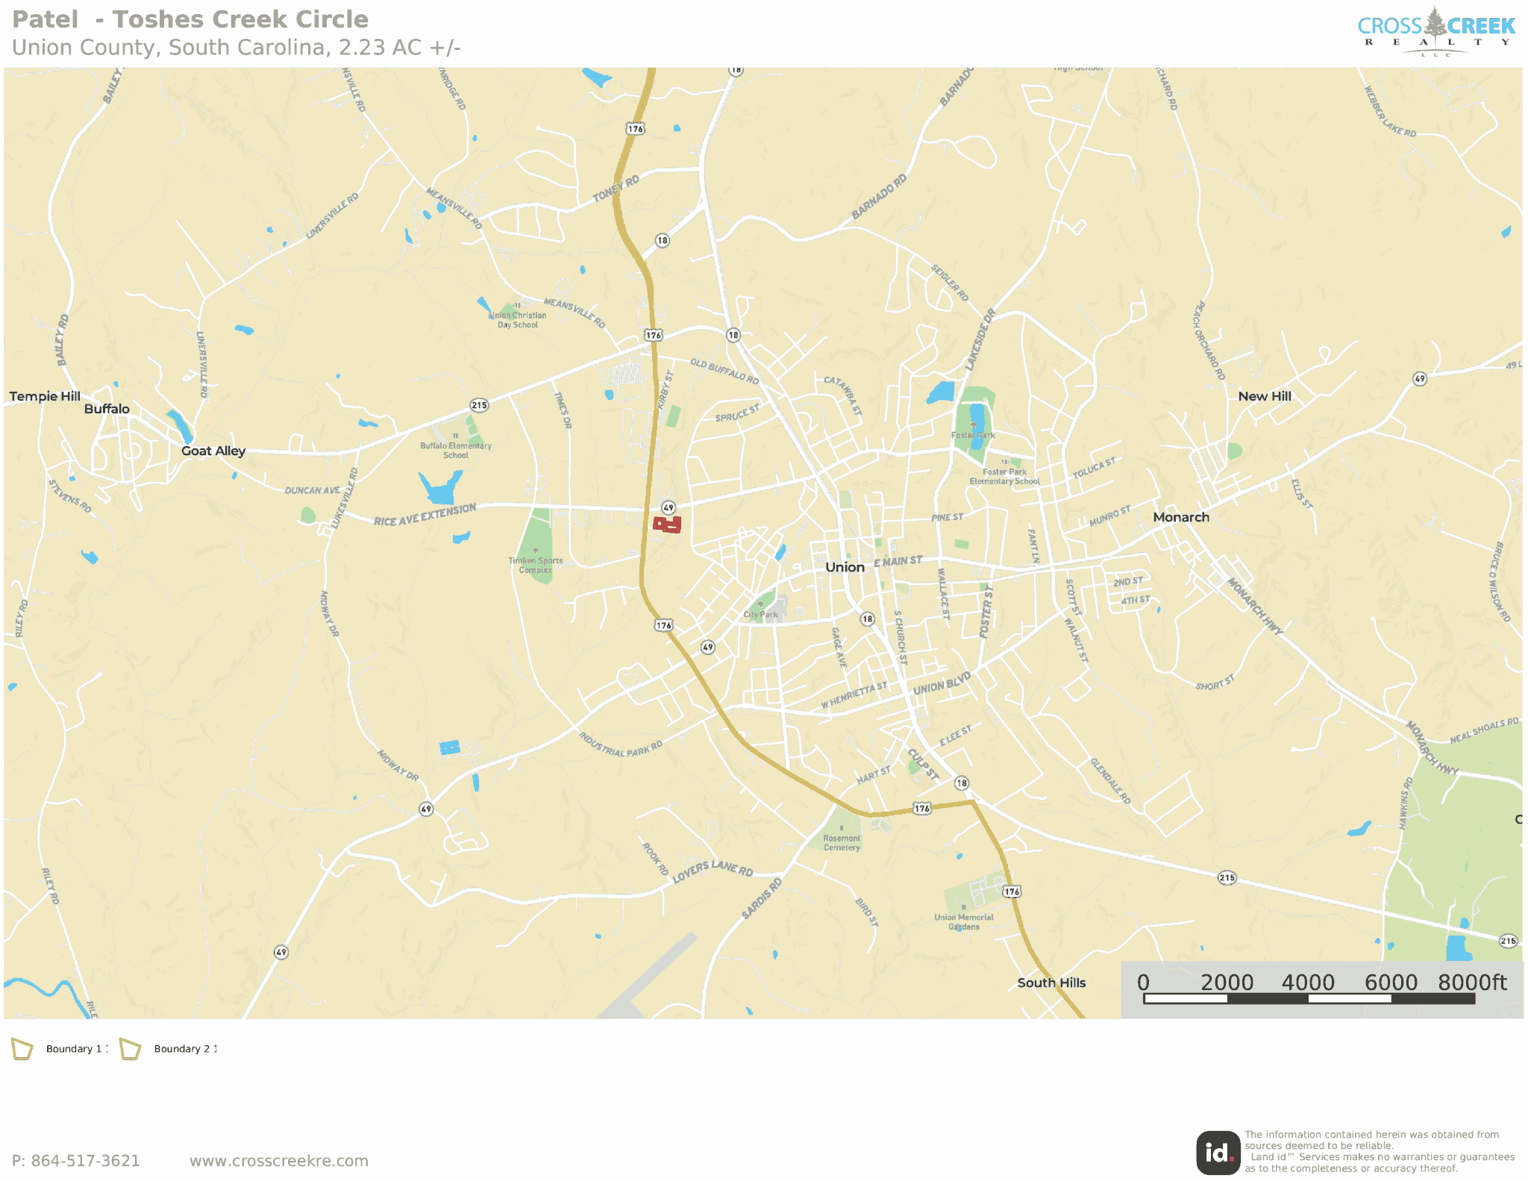Screen dimensions: 1528x1181
Task: Click the Route 176 shield near Toney Rd
Action: (635, 129)
